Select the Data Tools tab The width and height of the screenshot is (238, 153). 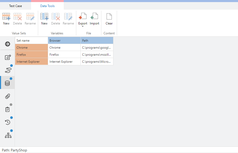pyautogui.click(x=47, y=6)
